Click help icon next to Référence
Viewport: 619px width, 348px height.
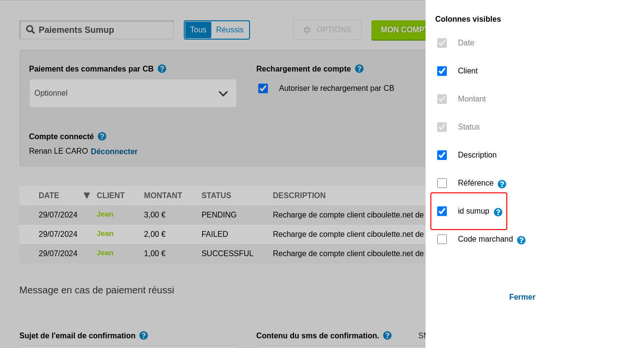[x=502, y=184]
